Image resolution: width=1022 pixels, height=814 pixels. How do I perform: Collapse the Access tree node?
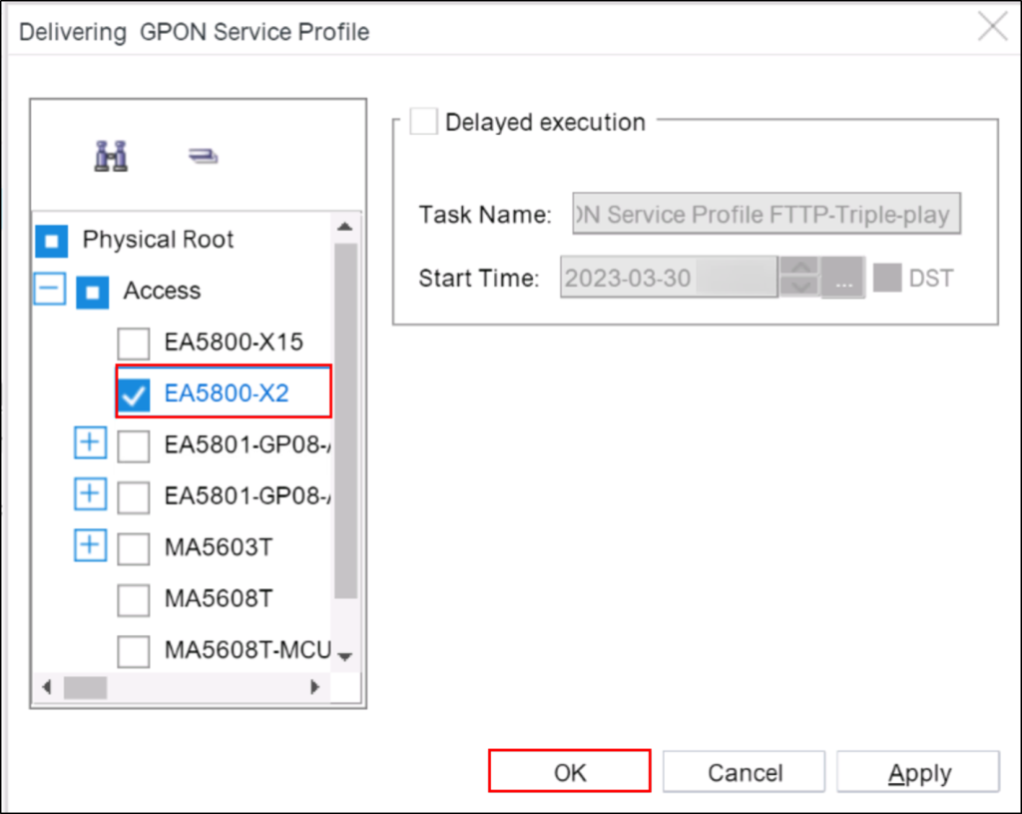click(x=50, y=291)
